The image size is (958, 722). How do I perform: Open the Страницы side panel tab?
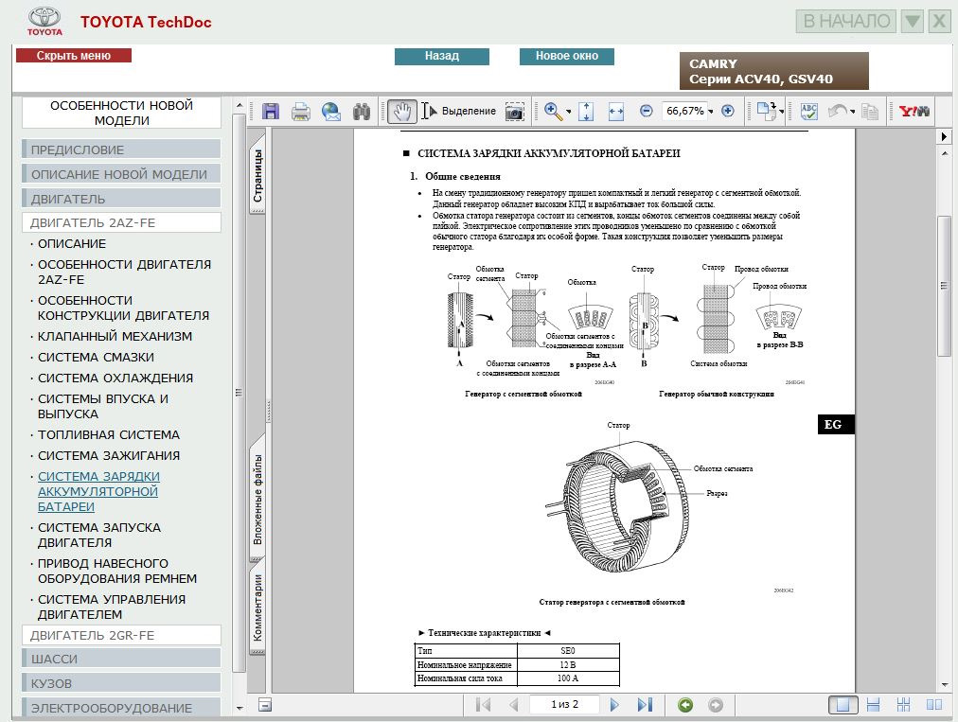pyautogui.click(x=257, y=177)
